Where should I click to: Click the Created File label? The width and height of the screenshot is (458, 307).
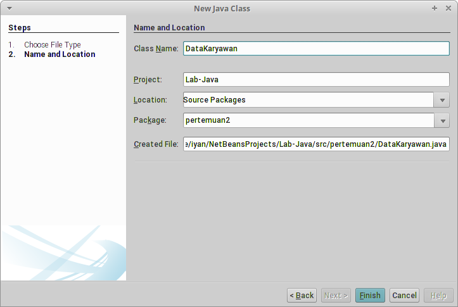(x=156, y=144)
